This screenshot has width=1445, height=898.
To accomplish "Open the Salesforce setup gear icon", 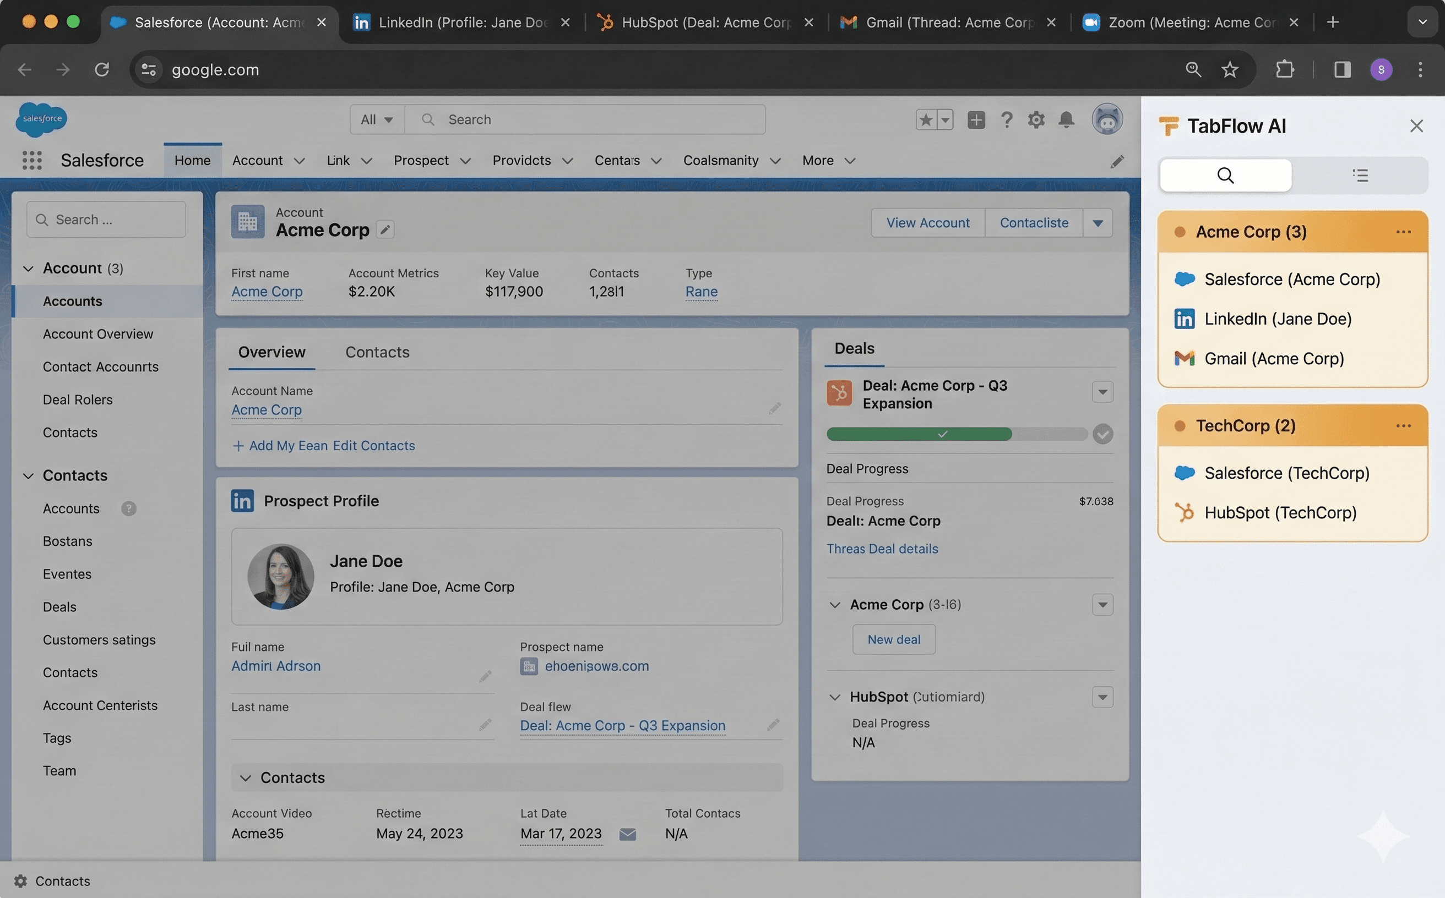I will tap(1036, 119).
